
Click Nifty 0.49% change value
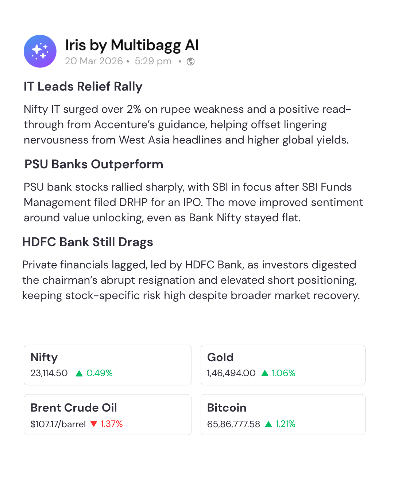pyautogui.click(x=100, y=373)
